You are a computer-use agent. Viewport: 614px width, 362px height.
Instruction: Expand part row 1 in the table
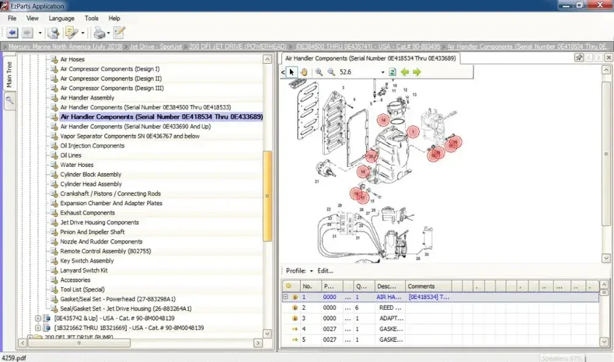click(286, 297)
